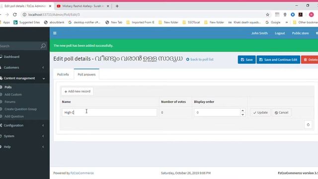
Task: Open the FzCssCommerce footer link
Action: tap(82, 173)
